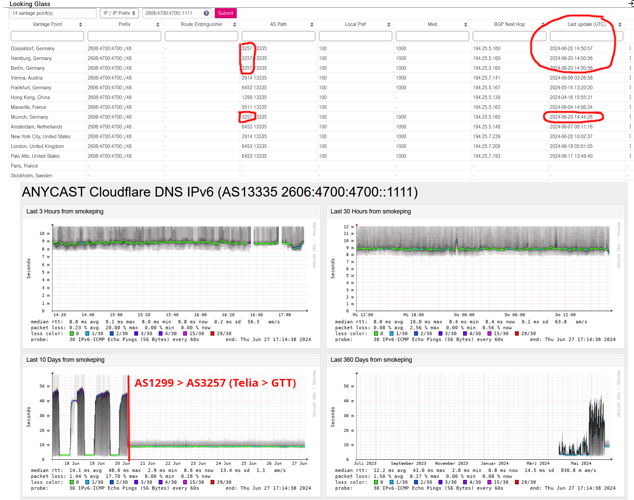
Task: Sort the table by Local Pref
Action: click(x=388, y=24)
